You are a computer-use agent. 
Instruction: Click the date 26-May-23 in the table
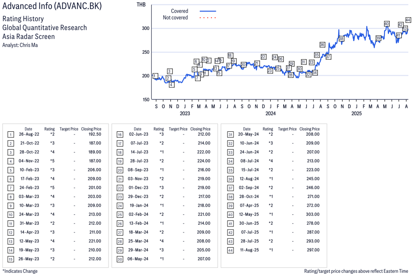(29, 259)
